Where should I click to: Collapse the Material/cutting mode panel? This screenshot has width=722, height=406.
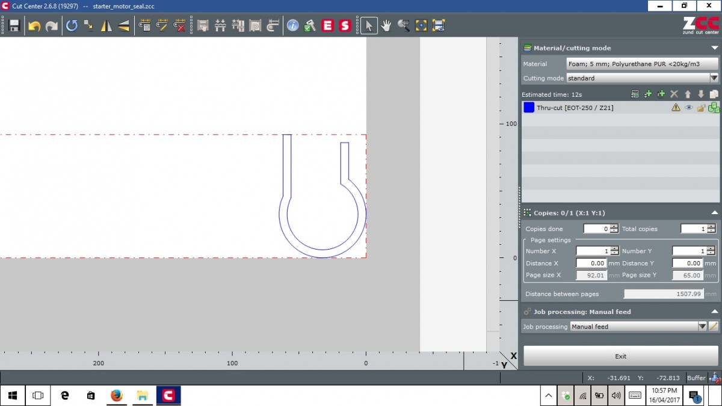[x=714, y=48]
